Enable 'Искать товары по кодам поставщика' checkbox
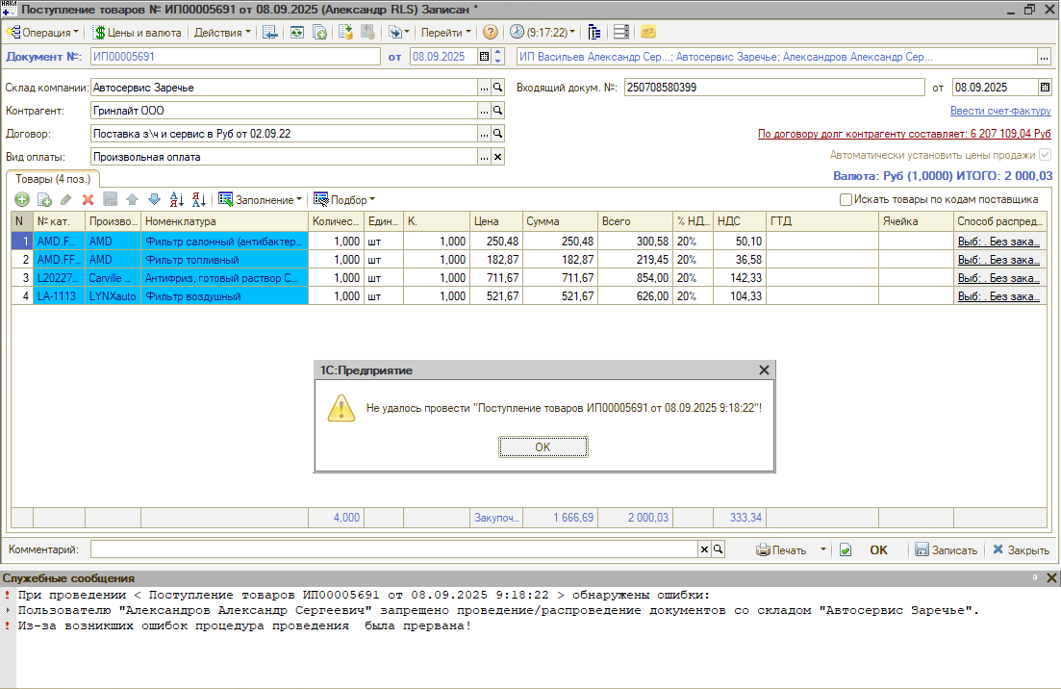 (x=846, y=199)
